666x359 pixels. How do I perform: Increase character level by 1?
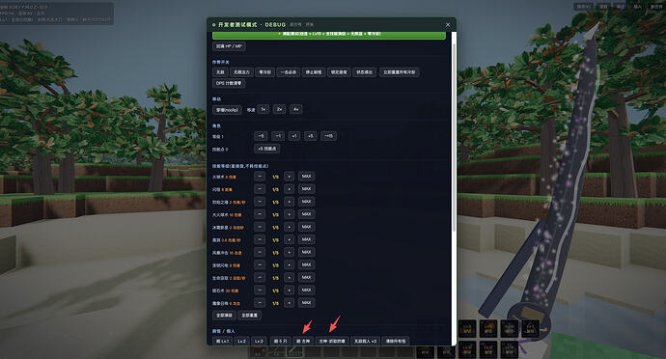(294, 136)
